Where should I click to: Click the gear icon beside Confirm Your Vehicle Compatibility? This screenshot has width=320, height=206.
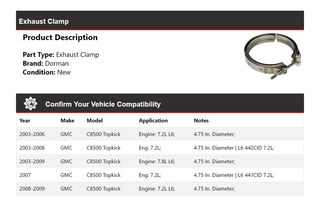[x=30, y=104]
